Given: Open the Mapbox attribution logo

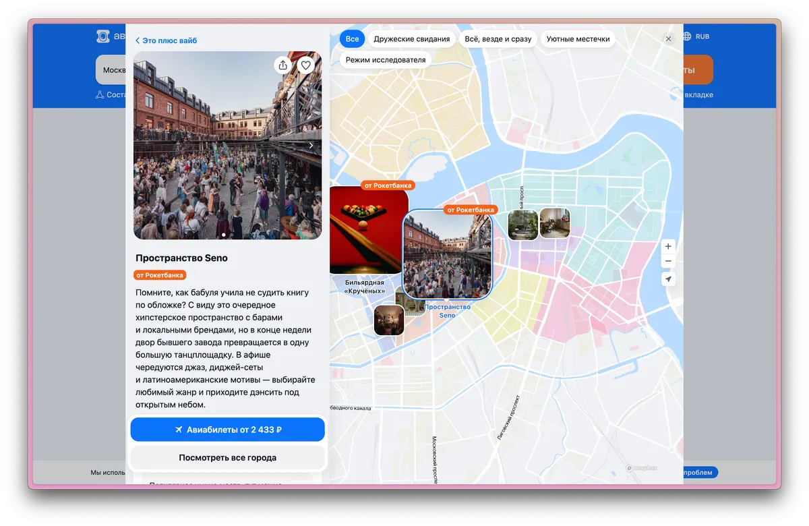Looking at the screenshot, I should pyautogui.click(x=642, y=468).
